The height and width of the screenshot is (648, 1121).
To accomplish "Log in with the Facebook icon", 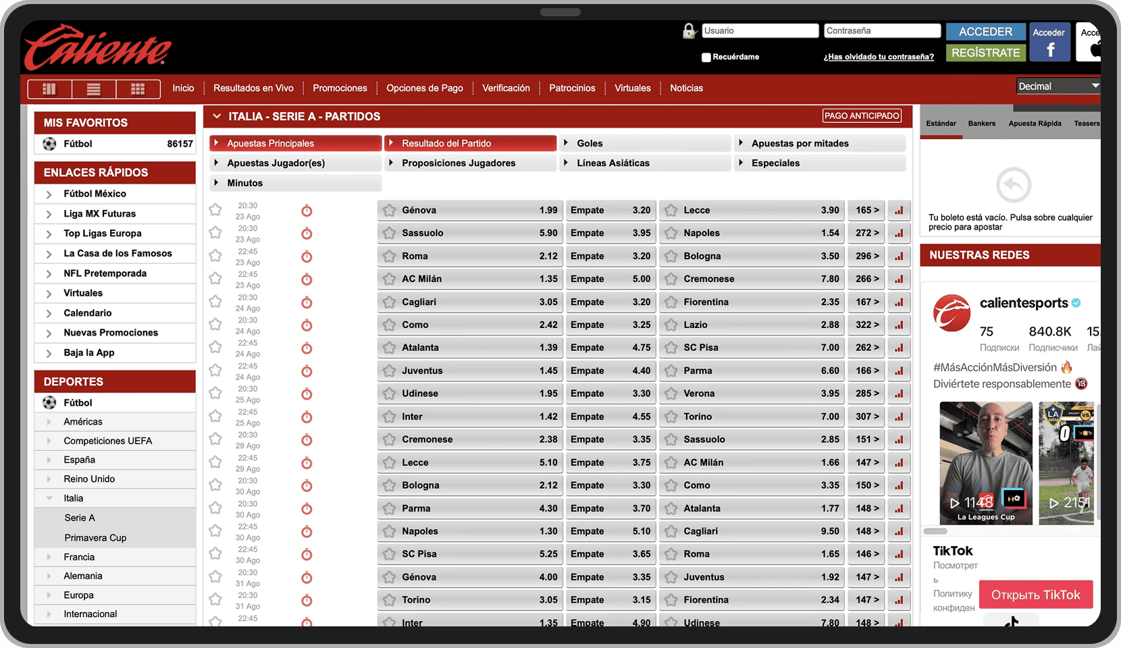I will [1050, 42].
